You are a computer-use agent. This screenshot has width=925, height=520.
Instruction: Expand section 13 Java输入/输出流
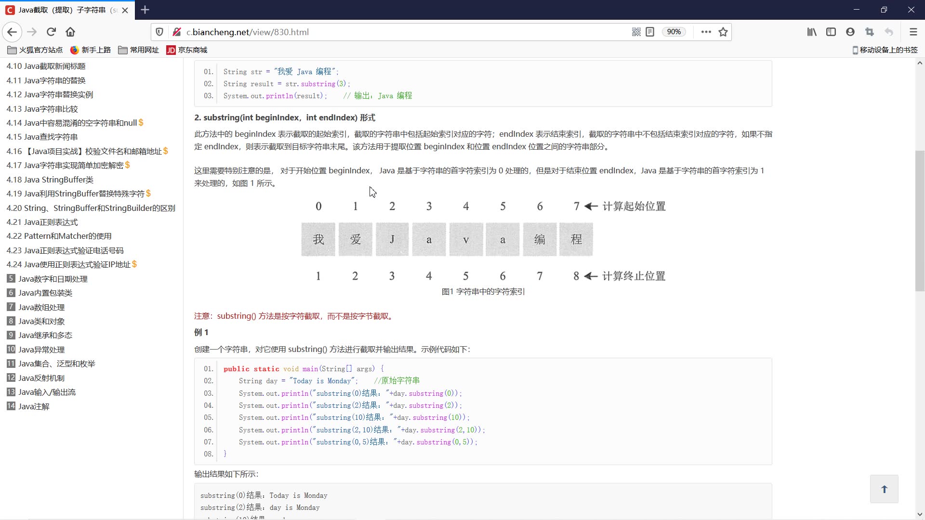pos(41,392)
